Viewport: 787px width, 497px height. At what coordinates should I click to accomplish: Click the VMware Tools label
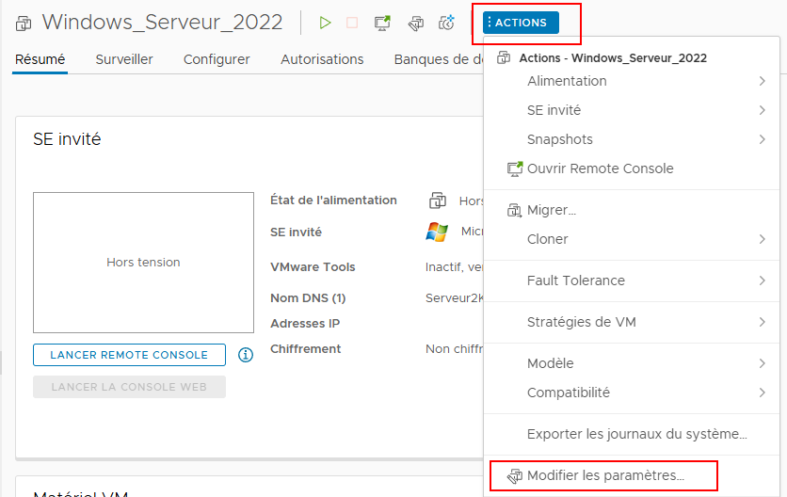click(x=313, y=267)
